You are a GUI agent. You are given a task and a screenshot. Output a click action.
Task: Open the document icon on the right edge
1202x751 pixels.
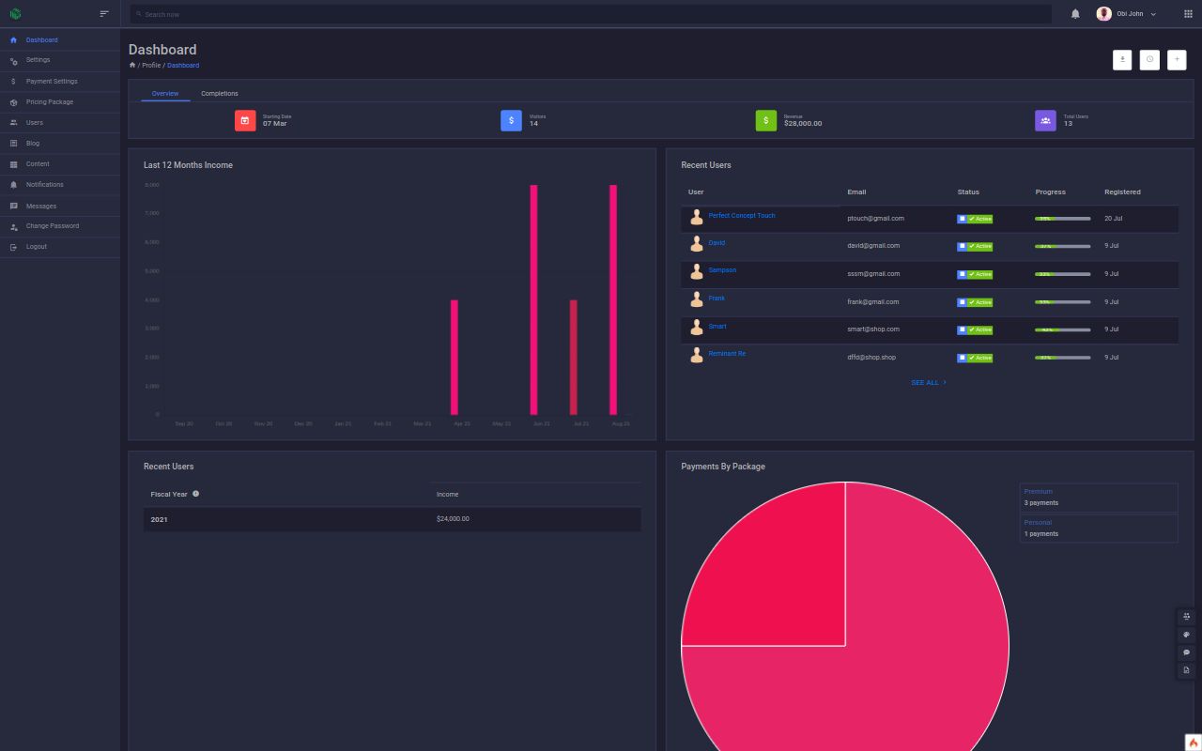pos(1187,670)
